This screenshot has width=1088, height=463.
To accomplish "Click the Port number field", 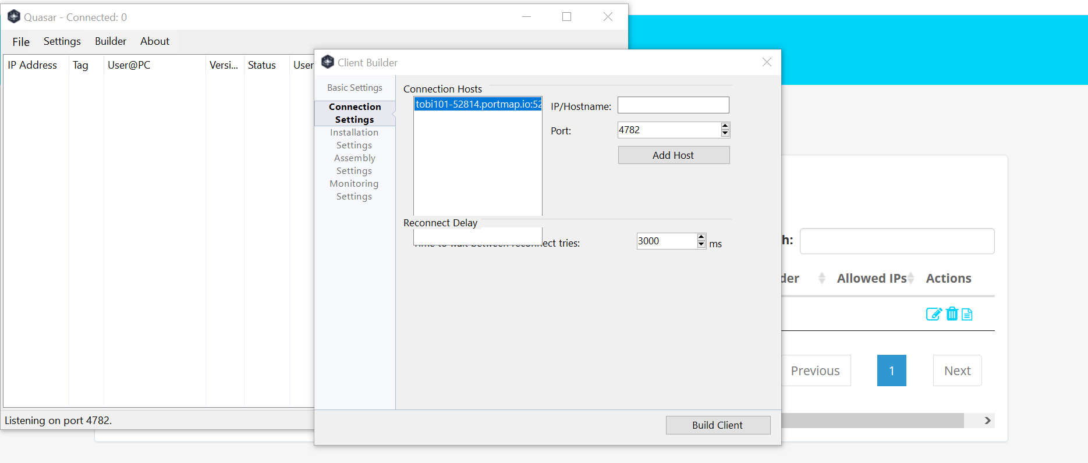I will tap(669, 130).
